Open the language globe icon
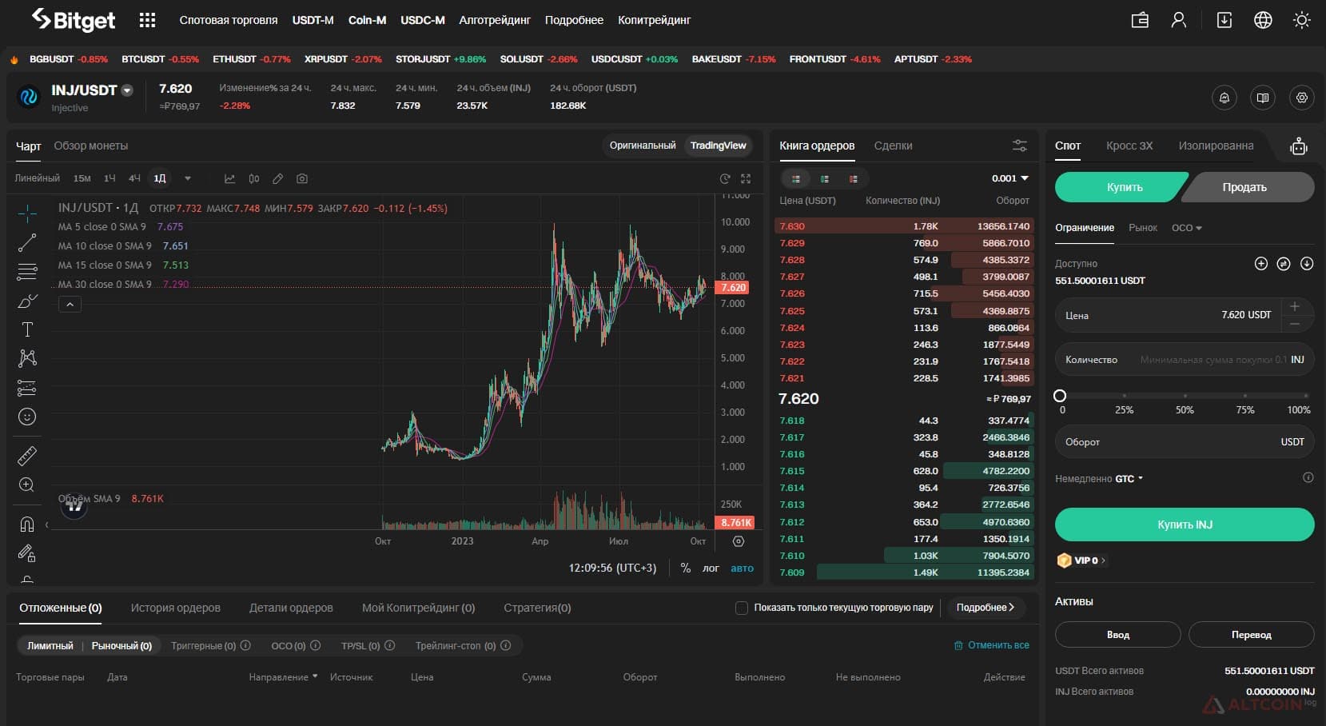The image size is (1326, 726). (1263, 20)
